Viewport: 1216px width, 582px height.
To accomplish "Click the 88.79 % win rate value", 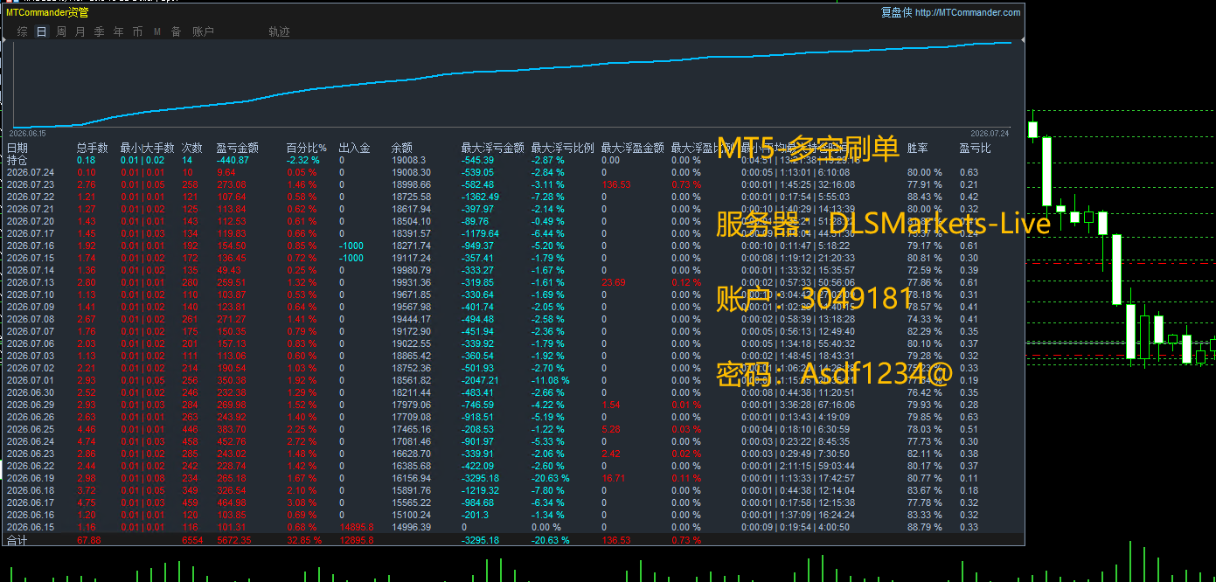I will pos(925,527).
